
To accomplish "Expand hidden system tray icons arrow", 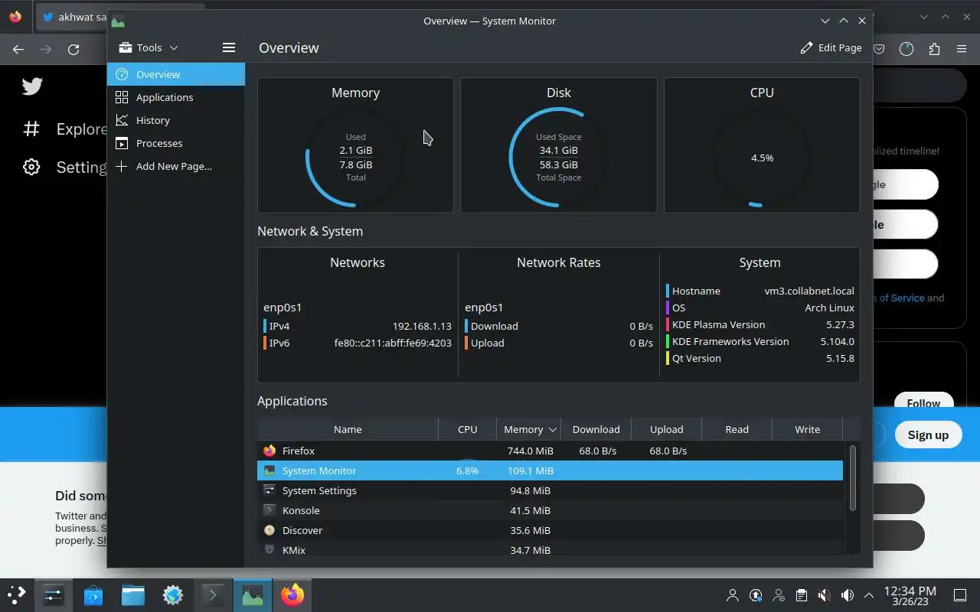I will (x=869, y=594).
